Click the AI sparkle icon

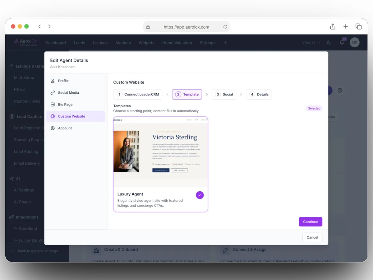(12, 179)
